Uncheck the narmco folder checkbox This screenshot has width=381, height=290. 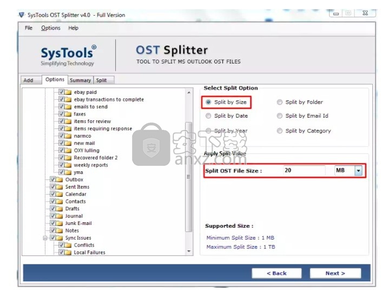click(61, 136)
